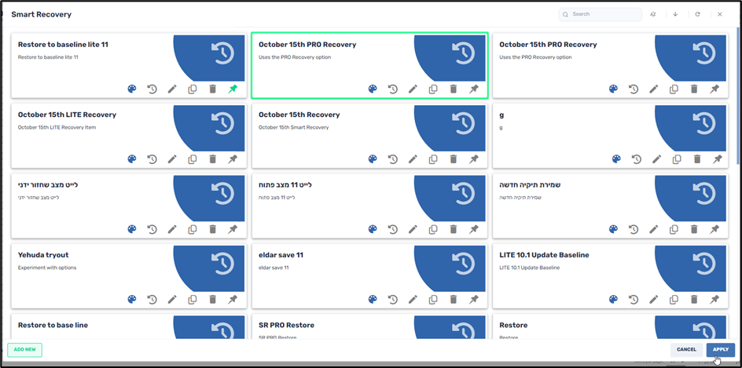Toggle sort direction with the down arrow
Screen dimensions: 742x368
[x=675, y=14]
